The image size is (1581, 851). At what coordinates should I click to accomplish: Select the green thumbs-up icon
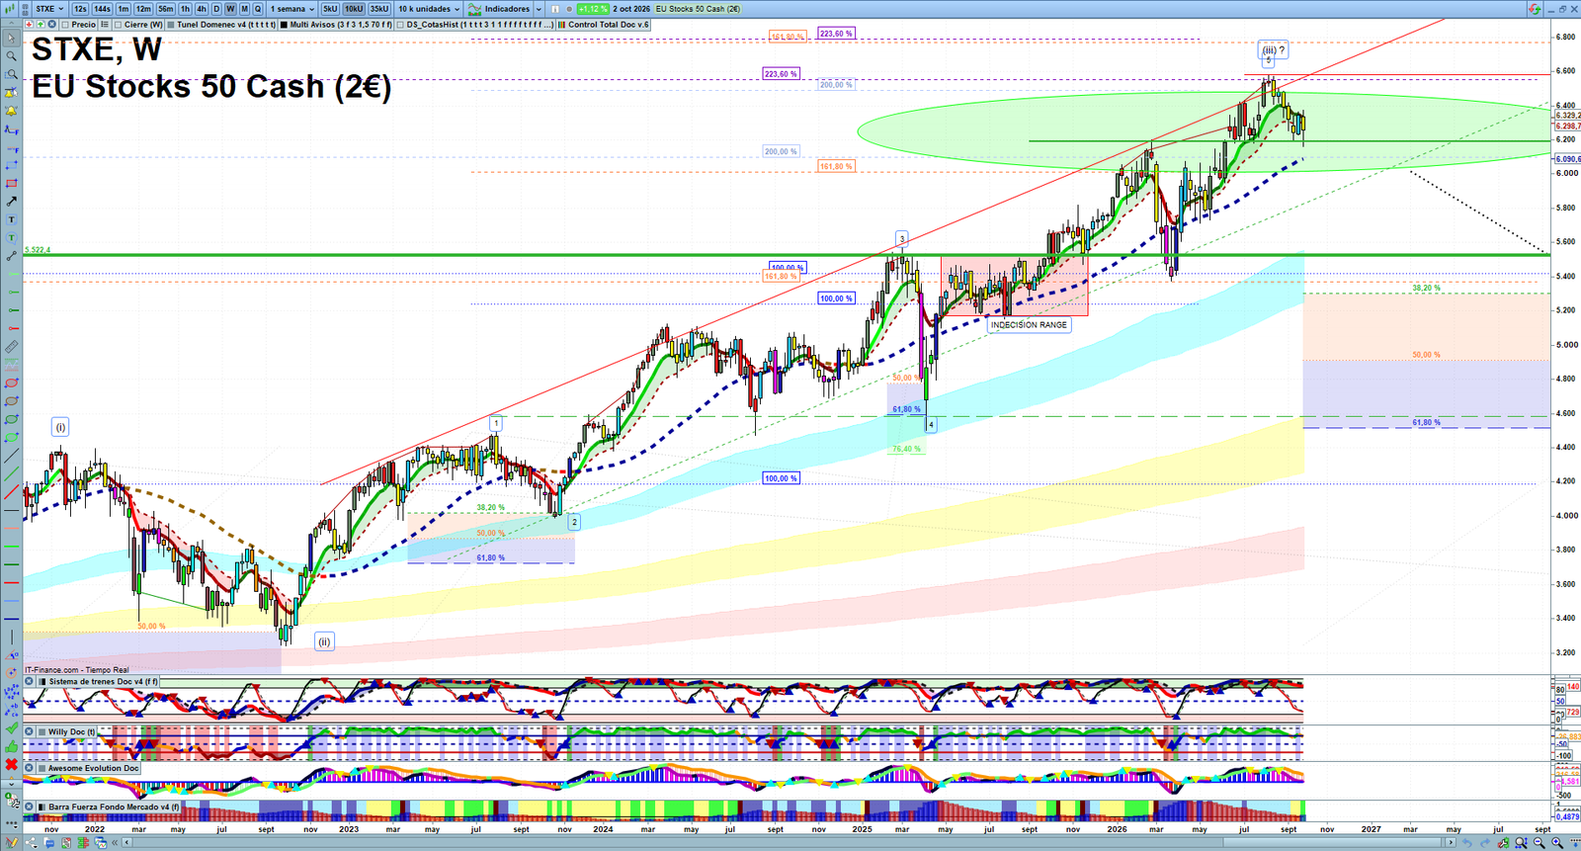(x=11, y=746)
